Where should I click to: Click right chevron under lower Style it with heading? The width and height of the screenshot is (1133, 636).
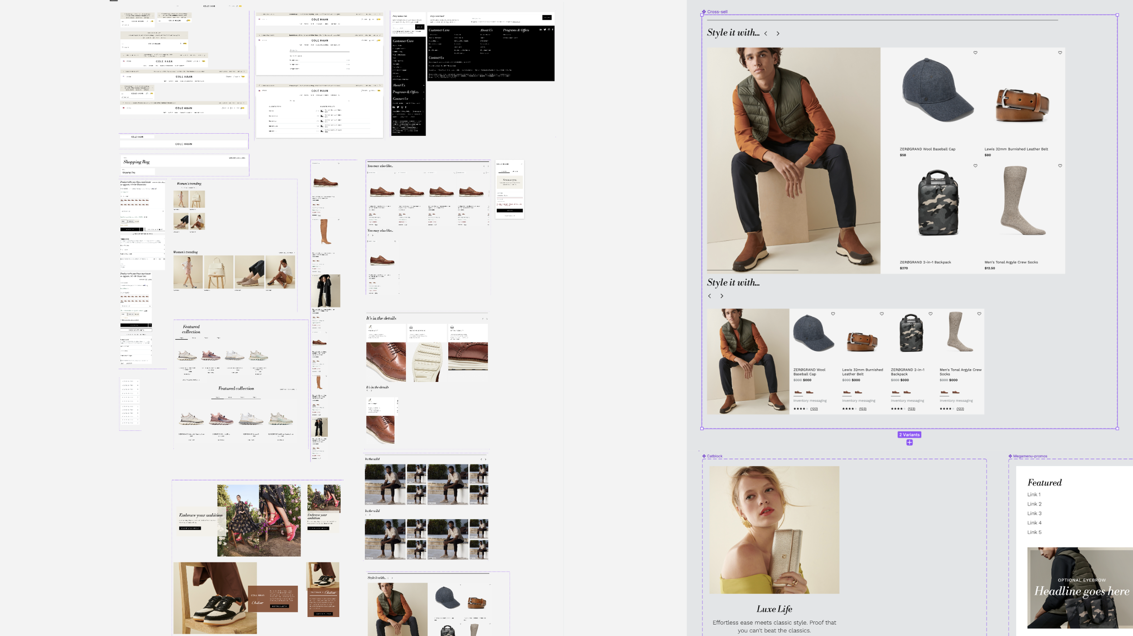tap(722, 296)
